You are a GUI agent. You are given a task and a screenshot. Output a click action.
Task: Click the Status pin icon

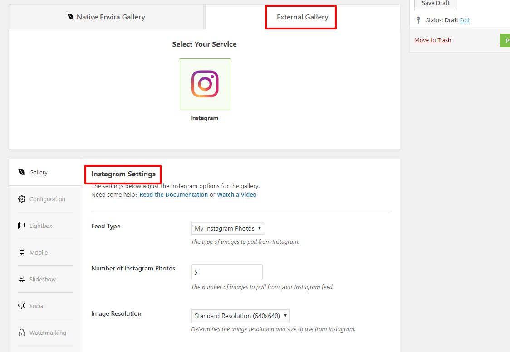pyautogui.click(x=419, y=20)
